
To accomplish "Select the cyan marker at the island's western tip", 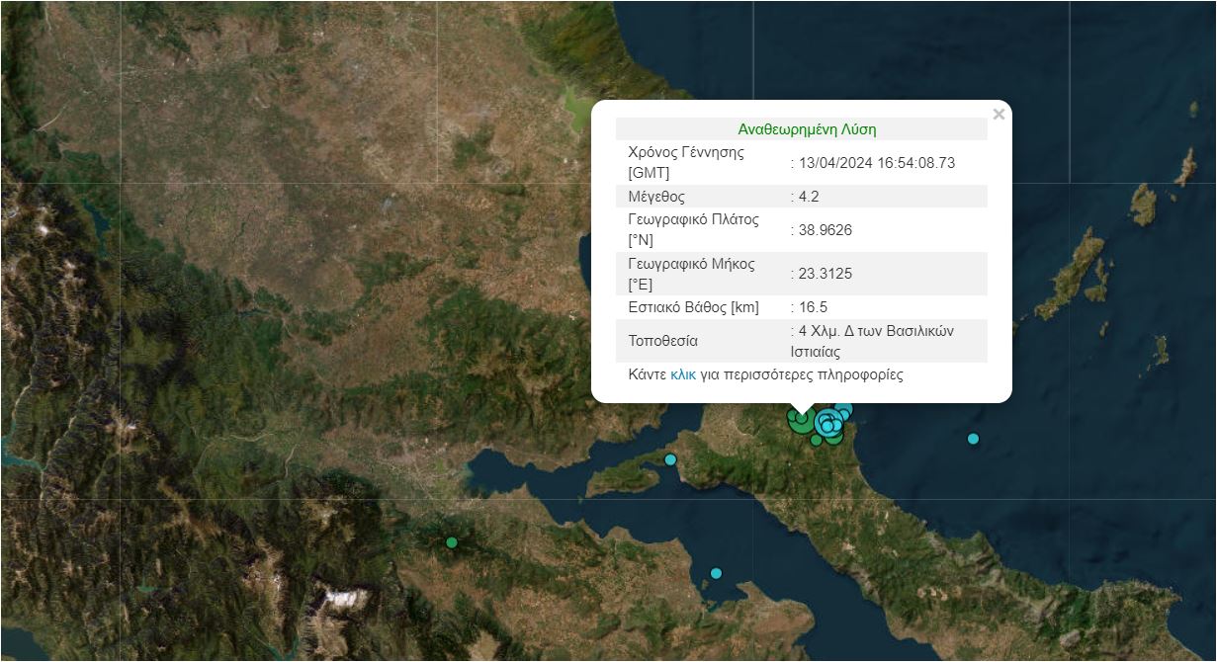I will point(670,459).
